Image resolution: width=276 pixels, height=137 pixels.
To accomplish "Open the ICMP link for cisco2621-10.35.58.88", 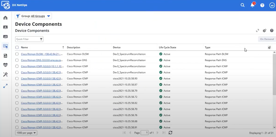I will (42, 121).
